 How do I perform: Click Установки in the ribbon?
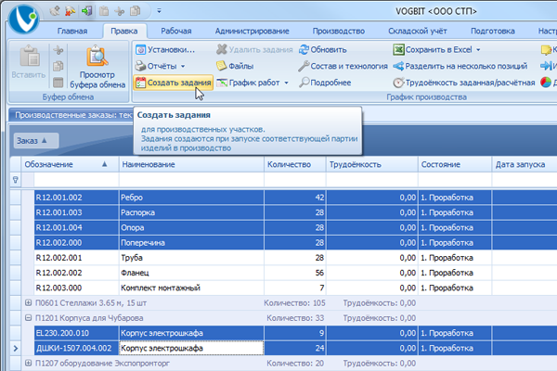click(x=165, y=49)
